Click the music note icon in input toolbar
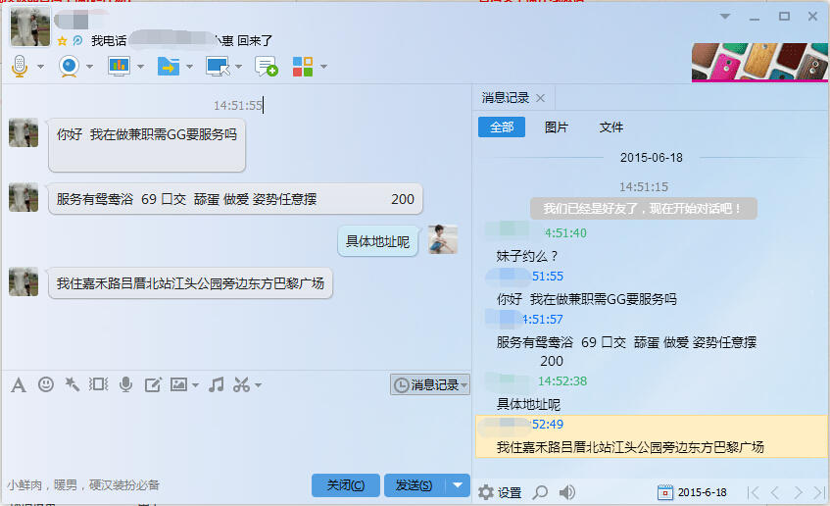This screenshot has height=506, width=830. point(217,384)
